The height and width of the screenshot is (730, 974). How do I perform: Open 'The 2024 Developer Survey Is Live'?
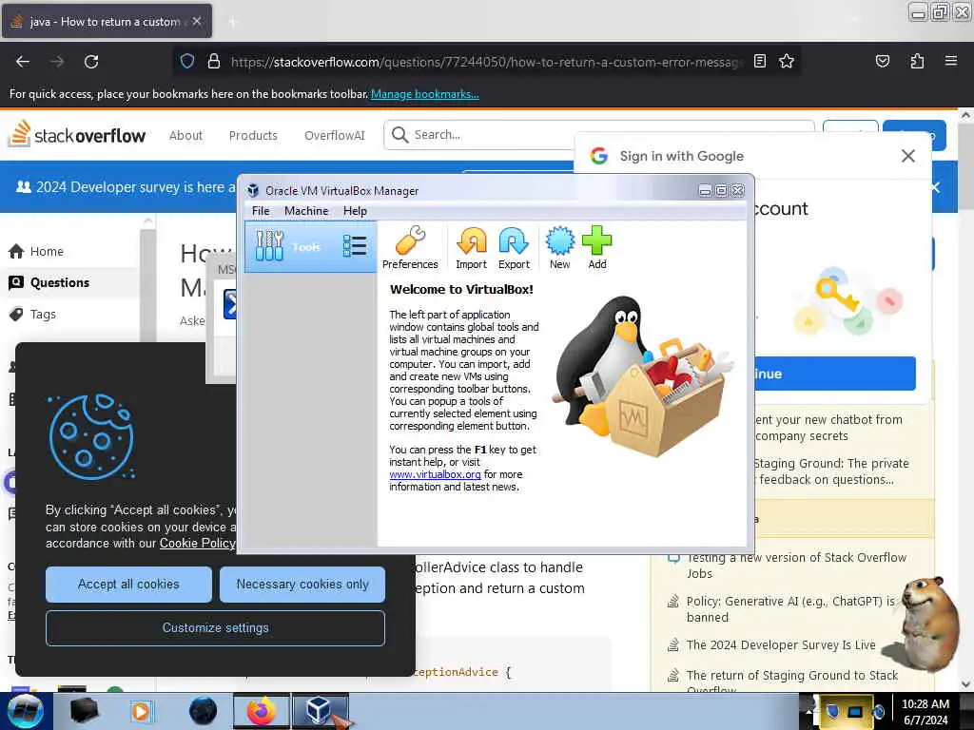(781, 645)
